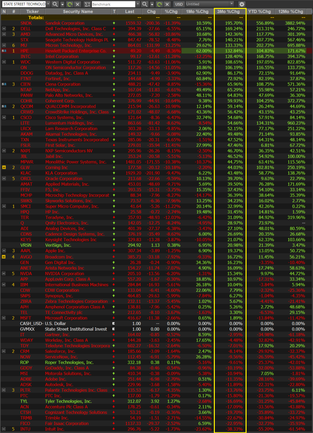Screen dimensions: 313x433
Task: Select the Hewlett Packard Enterprise Co. row
Action: [157, 51]
